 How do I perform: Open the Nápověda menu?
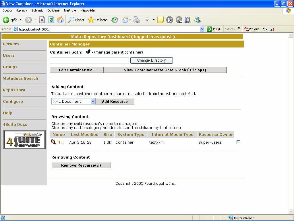click(87, 10)
